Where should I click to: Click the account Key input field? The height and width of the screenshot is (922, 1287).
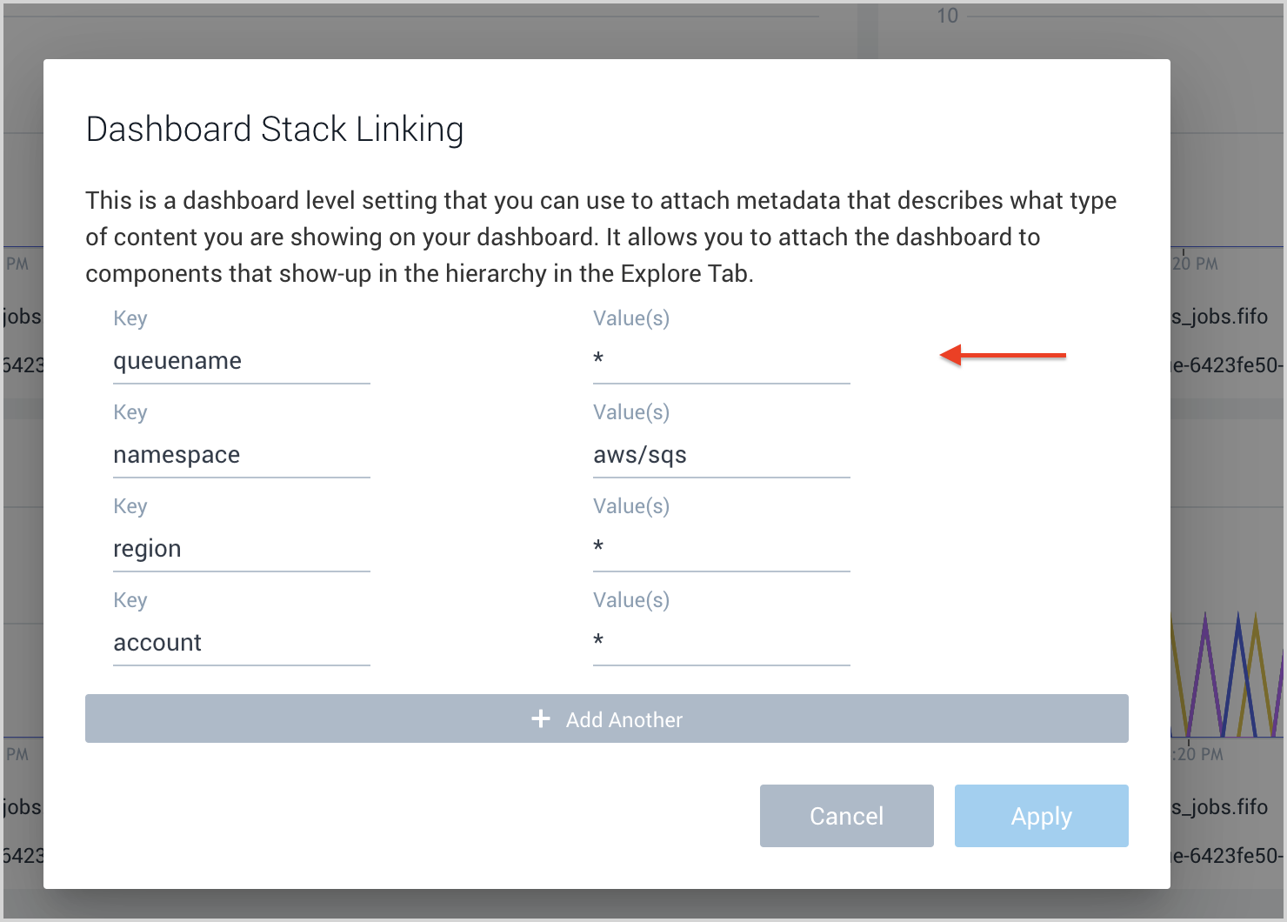(x=241, y=643)
